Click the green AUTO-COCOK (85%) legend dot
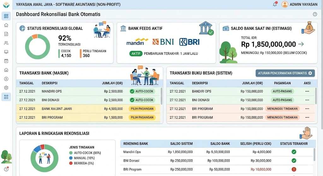The image size is (323, 176). tap(71, 153)
